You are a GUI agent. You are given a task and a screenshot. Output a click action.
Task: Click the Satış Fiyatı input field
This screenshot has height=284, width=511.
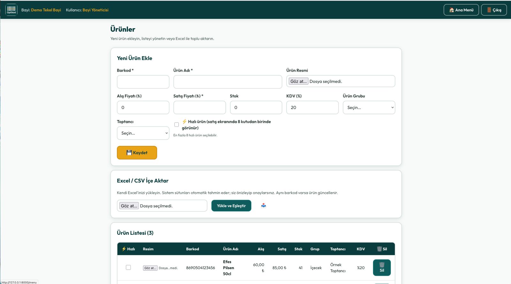(x=200, y=108)
